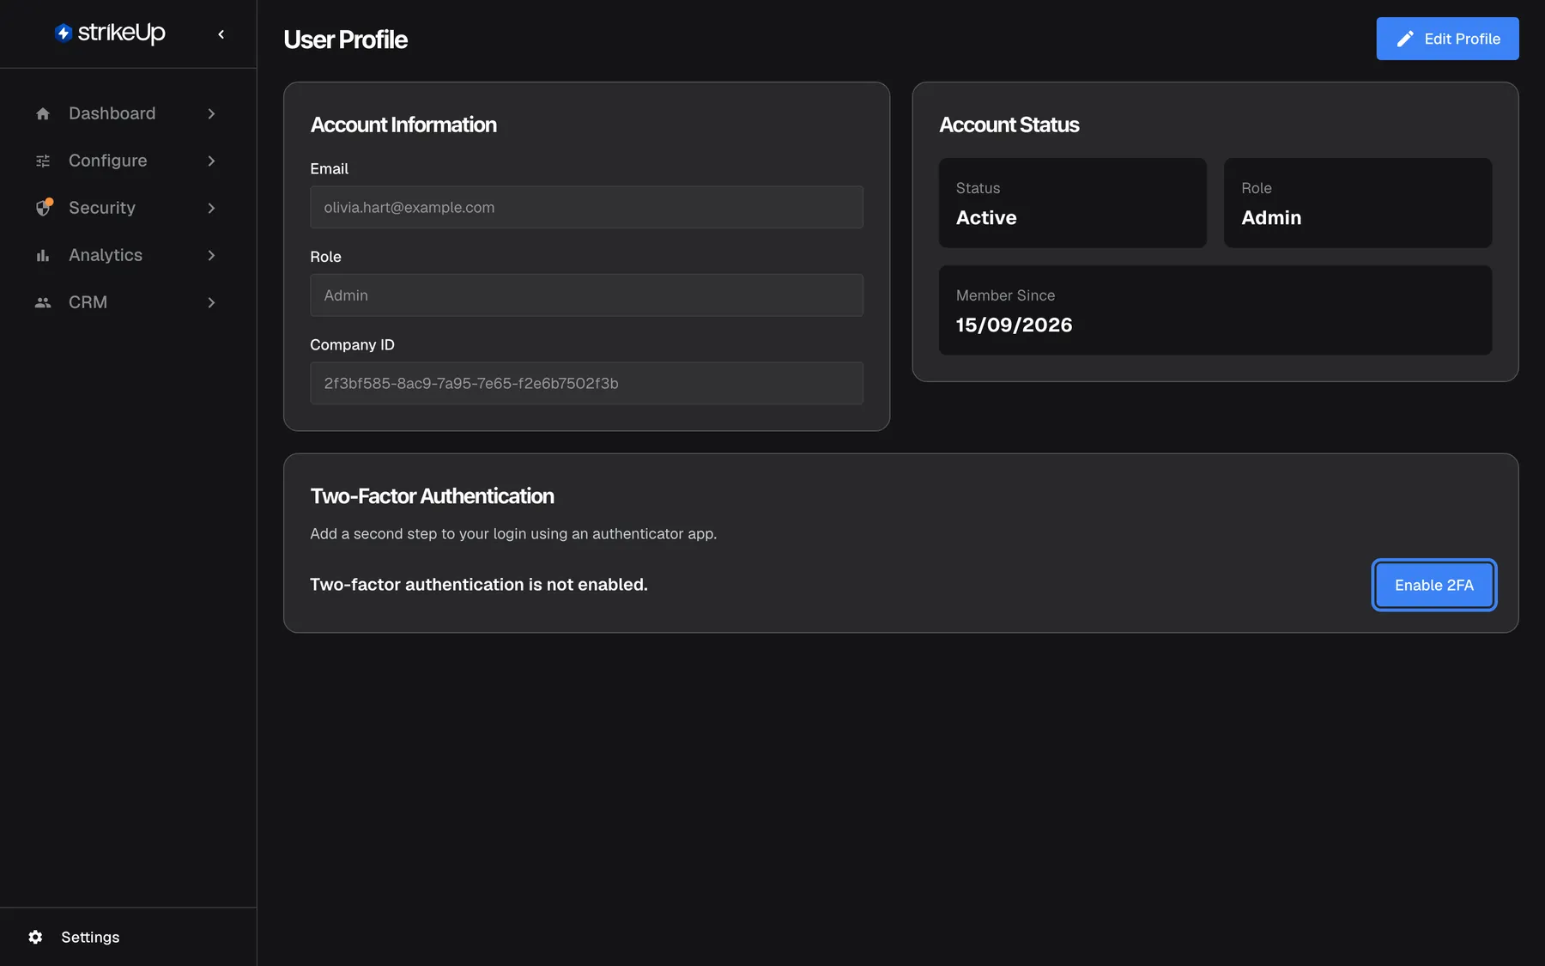The width and height of the screenshot is (1545, 966).
Task: Click the Security shield icon
Action: pos(44,208)
